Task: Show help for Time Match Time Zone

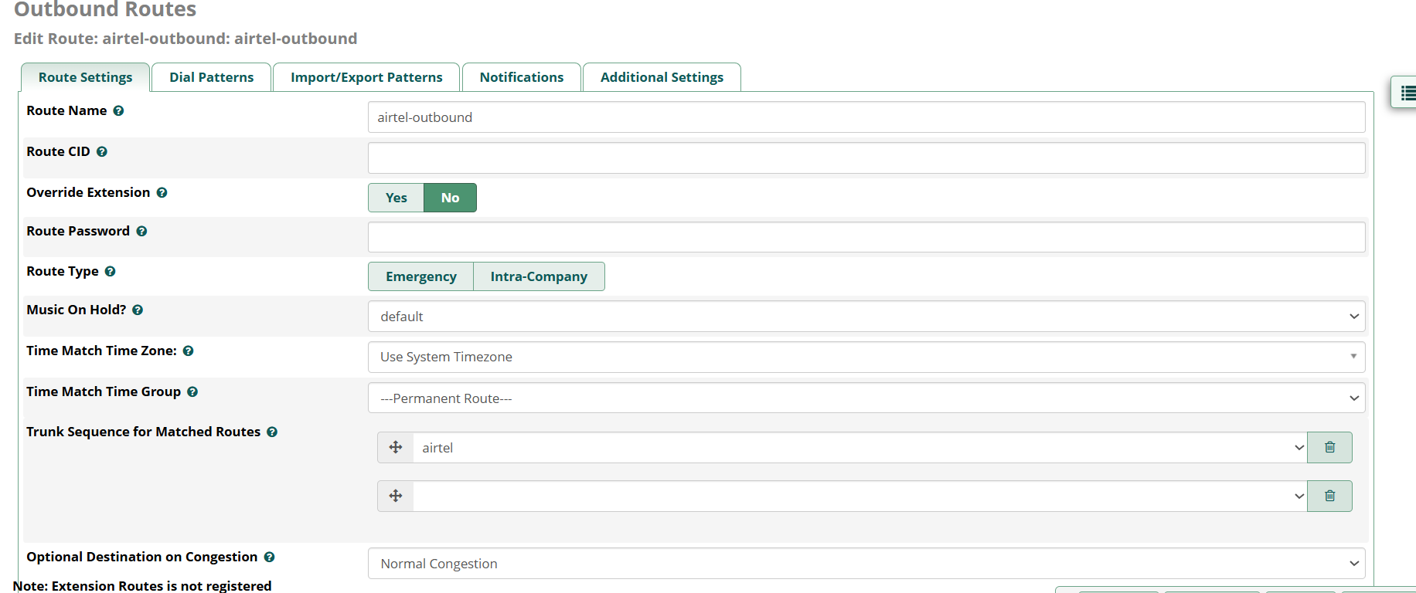Action: click(188, 351)
